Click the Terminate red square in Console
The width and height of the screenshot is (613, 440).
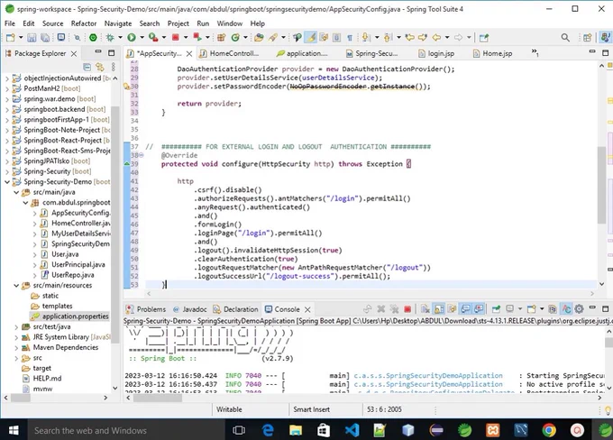pyautogui.click(x=407, y=309)
